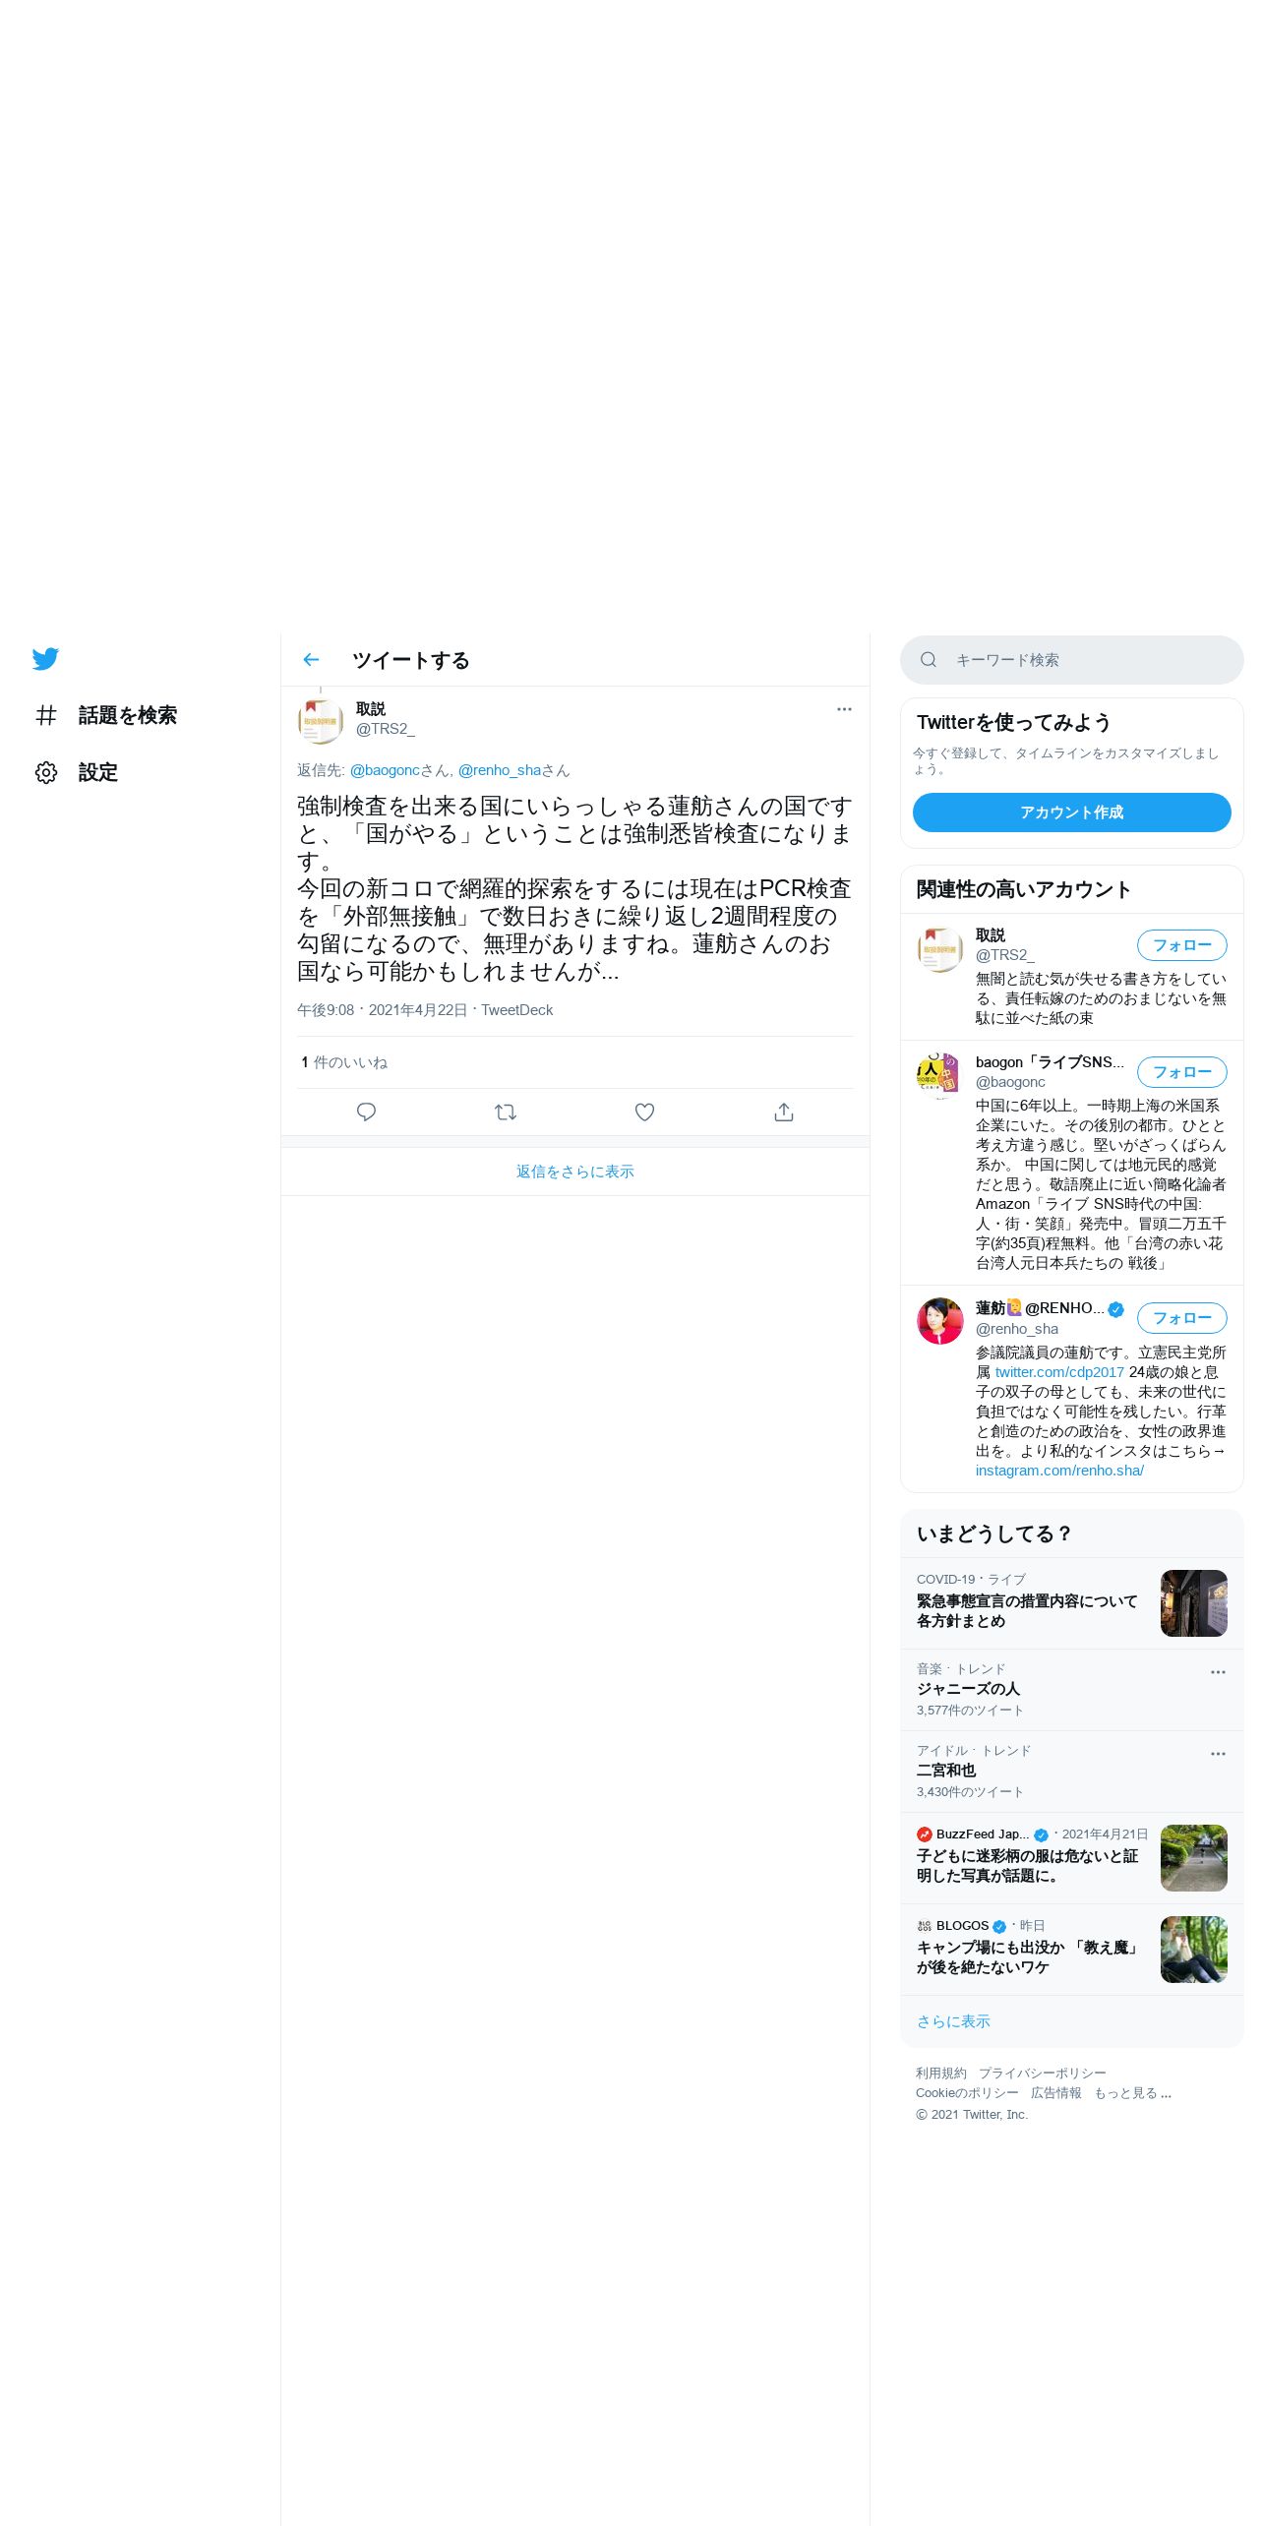This screenshot has height=2526, width=1263.
Task: Click the アカウント作成 button
Action: coord(1072,812)
